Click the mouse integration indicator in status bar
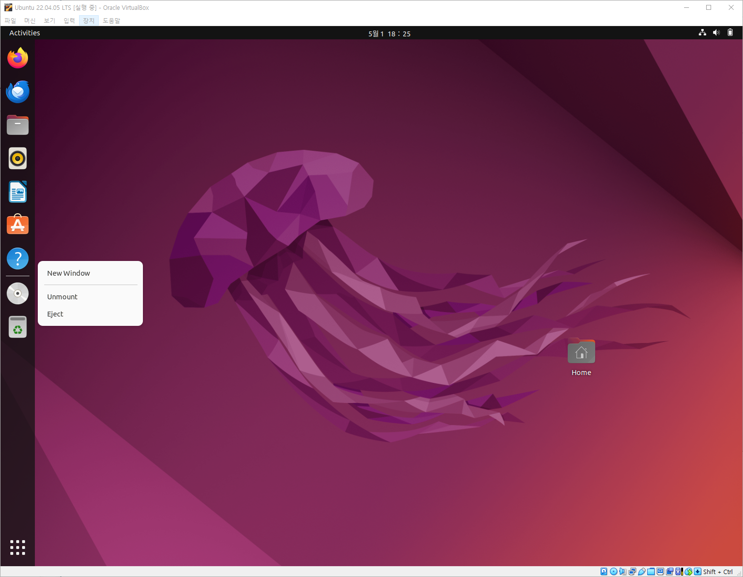Image resolution: width=743 pixels, height=577 pixels. tap(688, 572)
